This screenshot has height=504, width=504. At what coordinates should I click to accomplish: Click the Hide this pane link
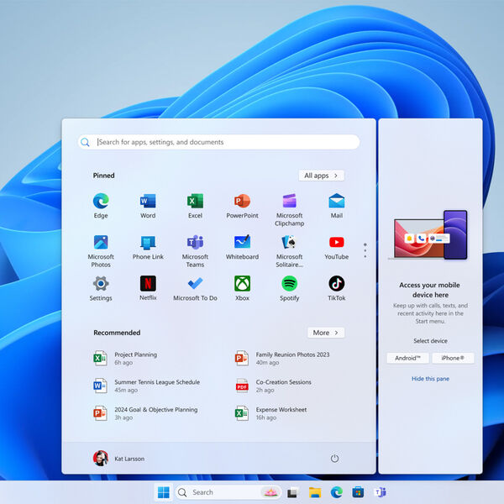[430, 379]
